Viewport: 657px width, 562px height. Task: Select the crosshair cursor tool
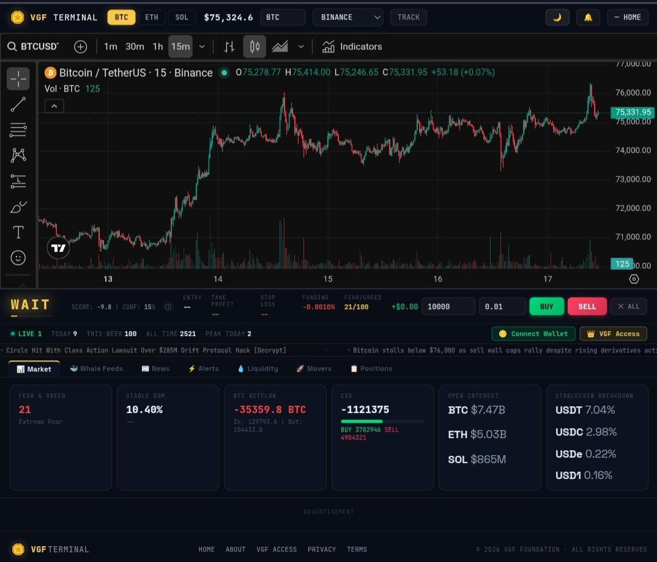(18, 79)
